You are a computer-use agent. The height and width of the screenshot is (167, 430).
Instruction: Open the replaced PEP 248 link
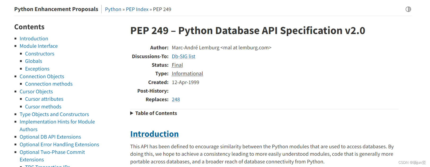click(176, 99)
